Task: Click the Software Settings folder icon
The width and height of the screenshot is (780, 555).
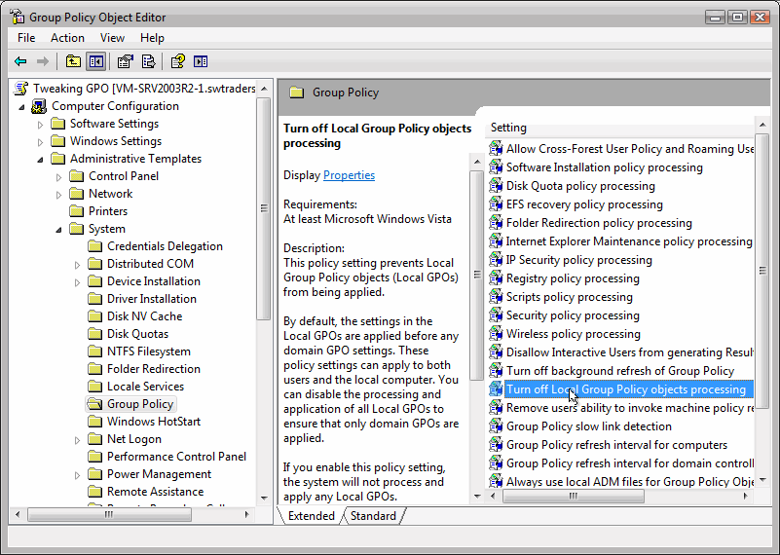Action: [58, 124]
